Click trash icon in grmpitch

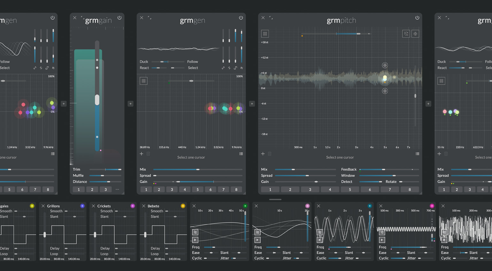point(270,154)
